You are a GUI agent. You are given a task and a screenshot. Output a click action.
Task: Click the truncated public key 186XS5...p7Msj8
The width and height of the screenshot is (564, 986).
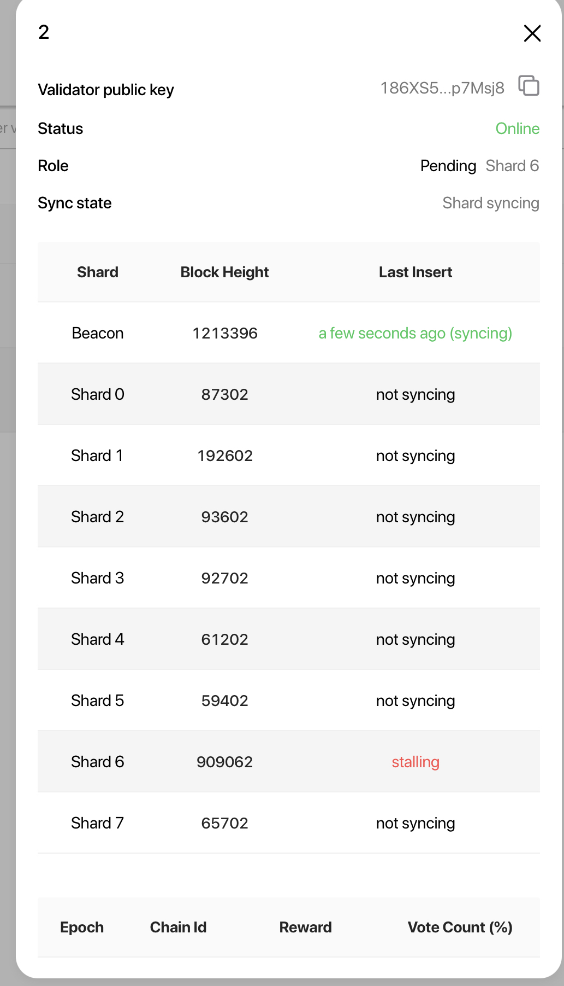click(x=442, y=88)
